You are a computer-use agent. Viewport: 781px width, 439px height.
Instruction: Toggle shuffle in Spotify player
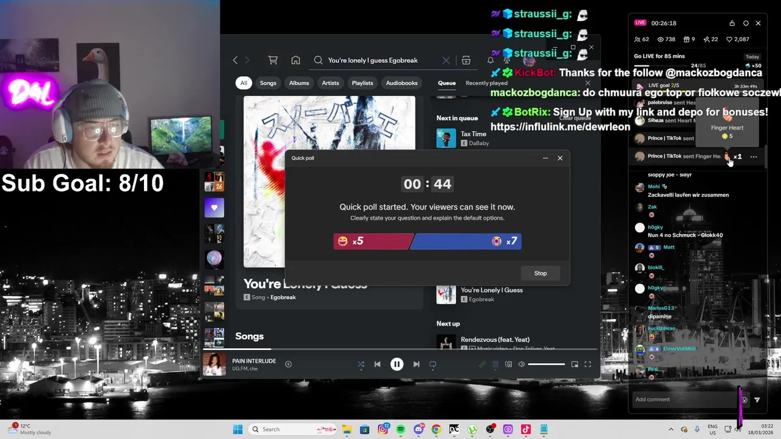(x=361, y=365)
